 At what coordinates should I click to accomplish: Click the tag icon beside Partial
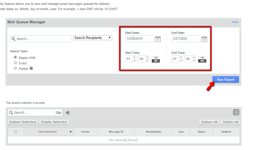point(31,68)
